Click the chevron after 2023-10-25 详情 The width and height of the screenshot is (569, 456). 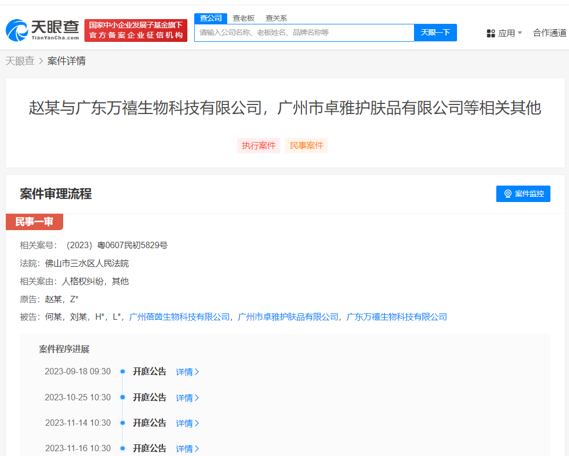click(198, 397)
